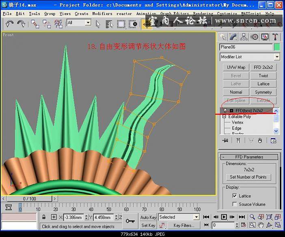Click the Set Number of Points button
The width and height of the screenshot is (285, 237).
[248, 177]
